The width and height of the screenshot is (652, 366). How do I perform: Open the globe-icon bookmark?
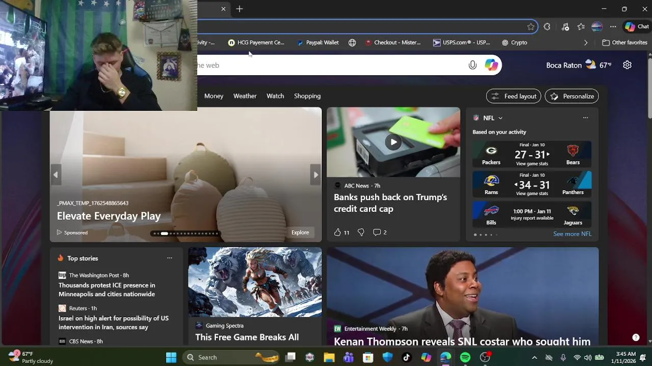(352, 43)
